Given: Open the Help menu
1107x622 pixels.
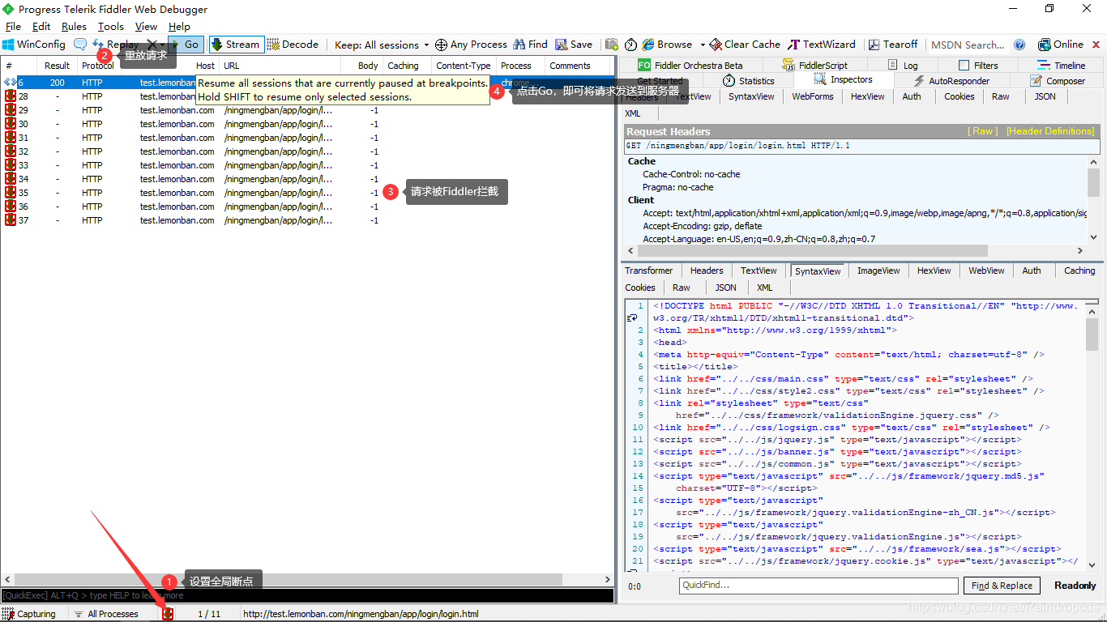Looking at the screenshot, I should pos(179,27).
